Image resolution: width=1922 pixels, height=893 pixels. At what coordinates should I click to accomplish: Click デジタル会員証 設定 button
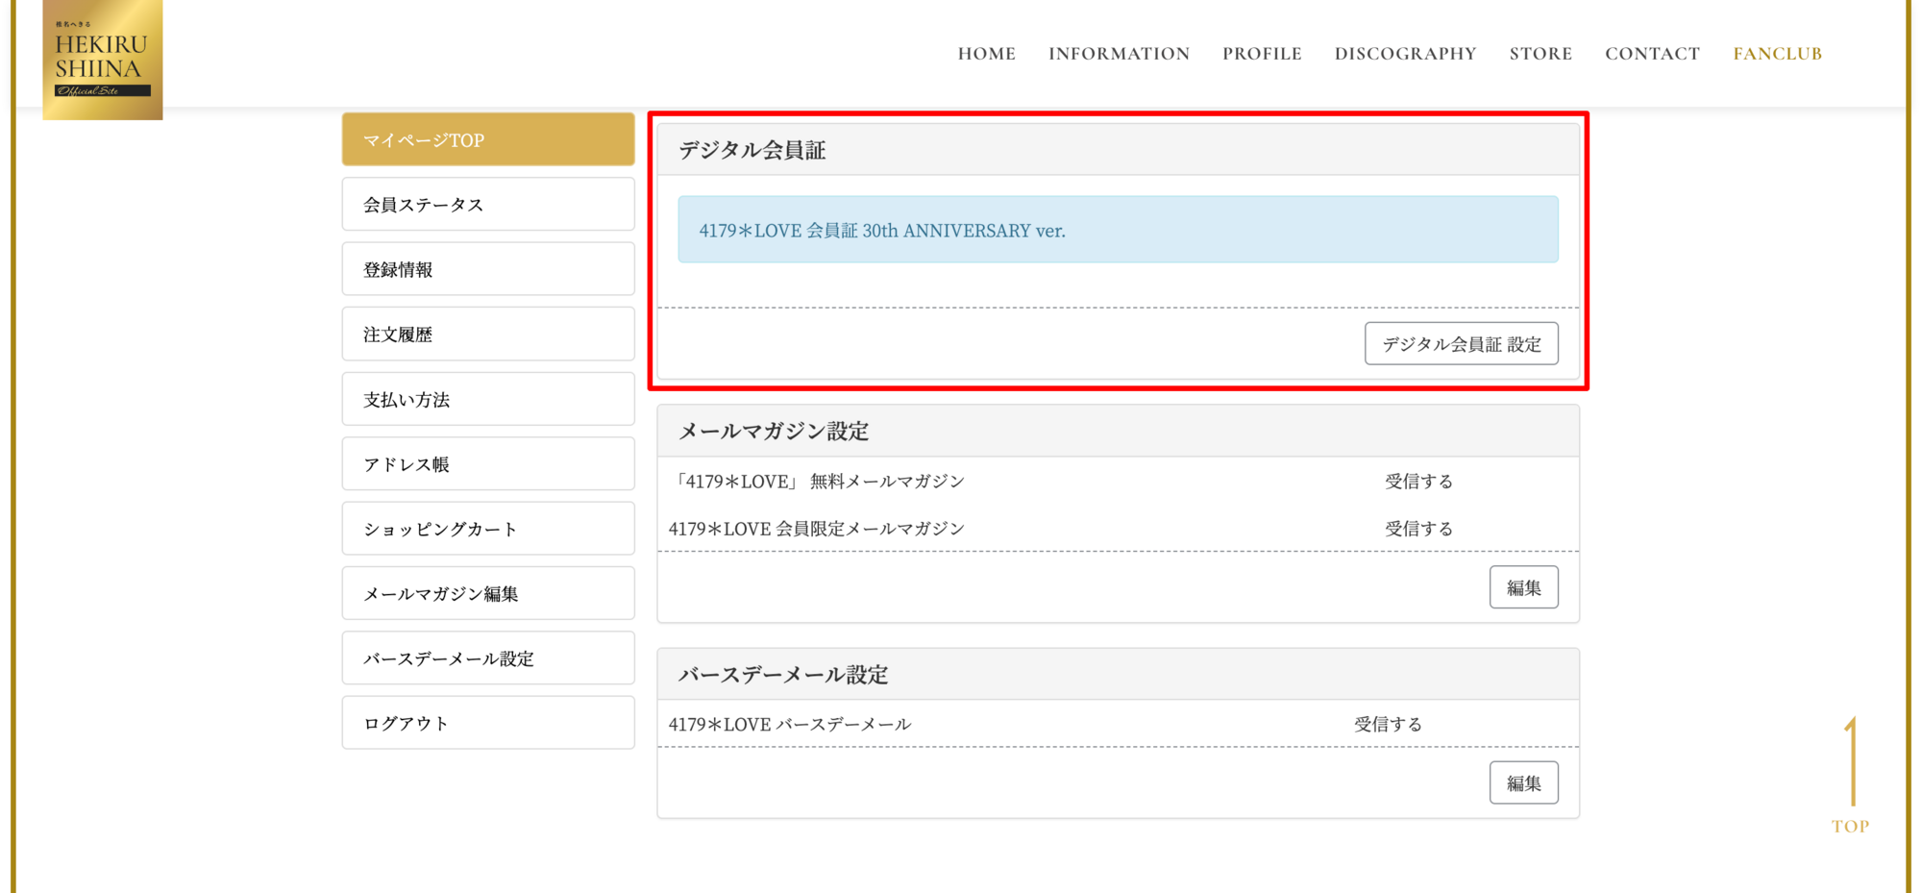(1461, 344)
